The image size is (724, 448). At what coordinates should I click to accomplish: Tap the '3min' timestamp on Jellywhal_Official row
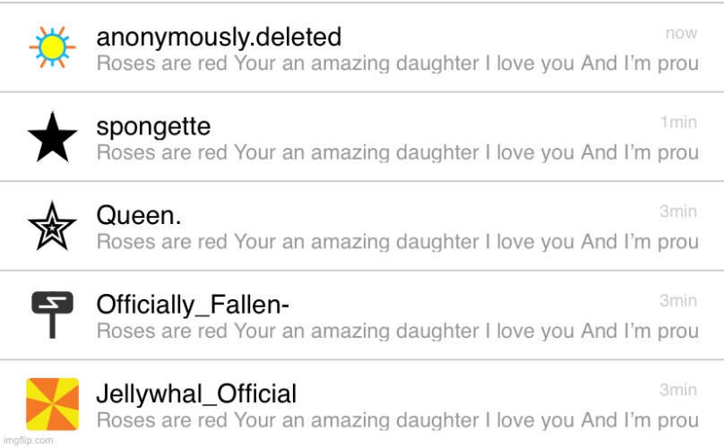pos(678,390)
